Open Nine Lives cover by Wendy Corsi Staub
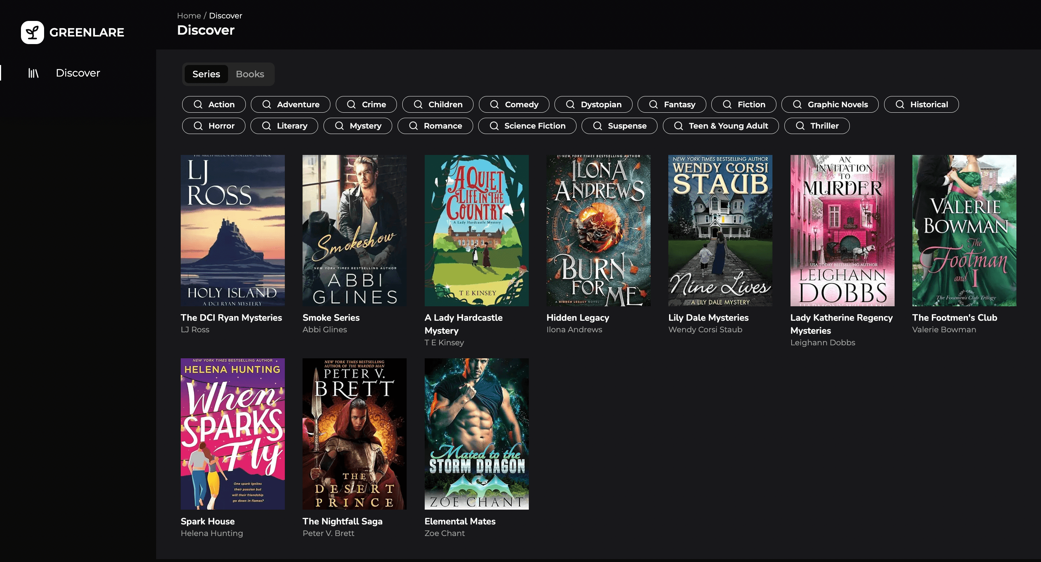Viewport: 1041px width, 562px height. [720, 230]
